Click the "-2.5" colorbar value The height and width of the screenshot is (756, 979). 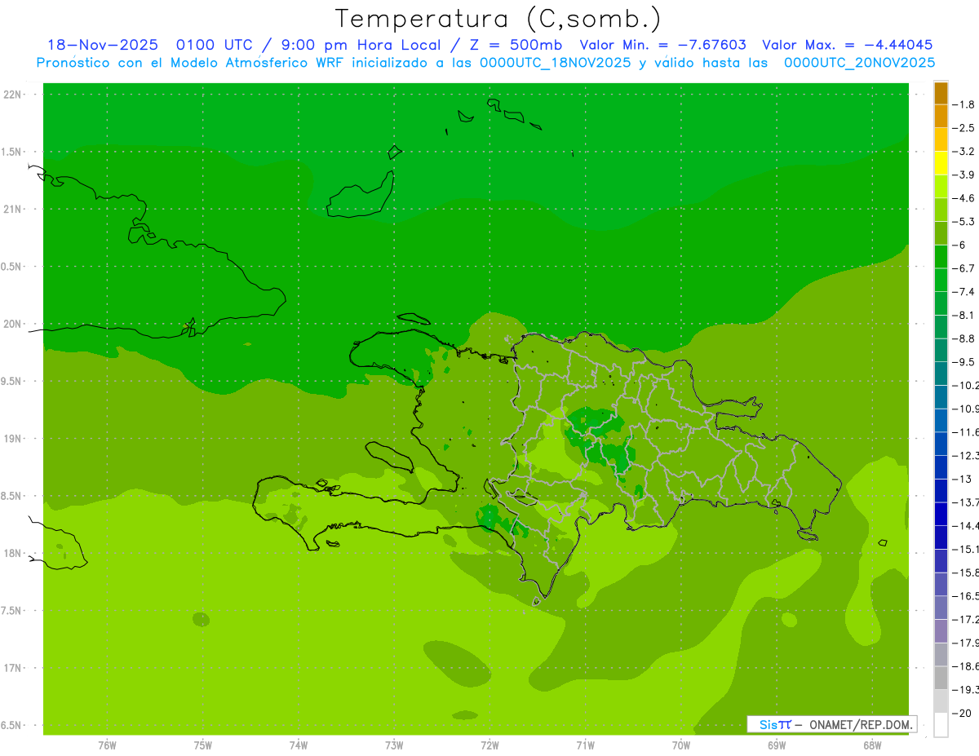point(964,128)
